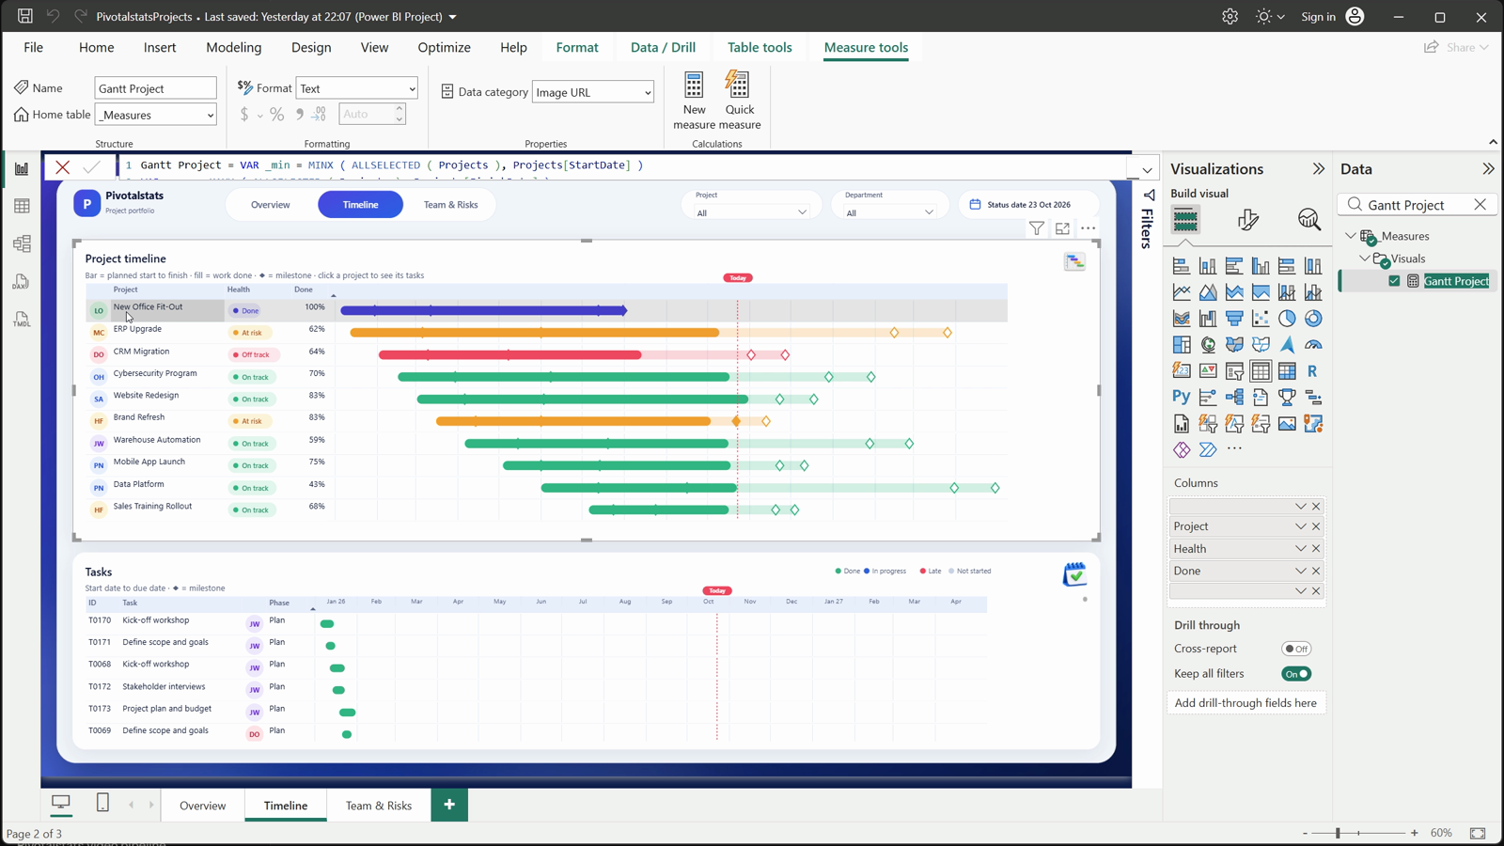Viewport: 1504px width, 846px height.
Task: Click the visual's filter funnel icon
Action: tap(1036, 228)
